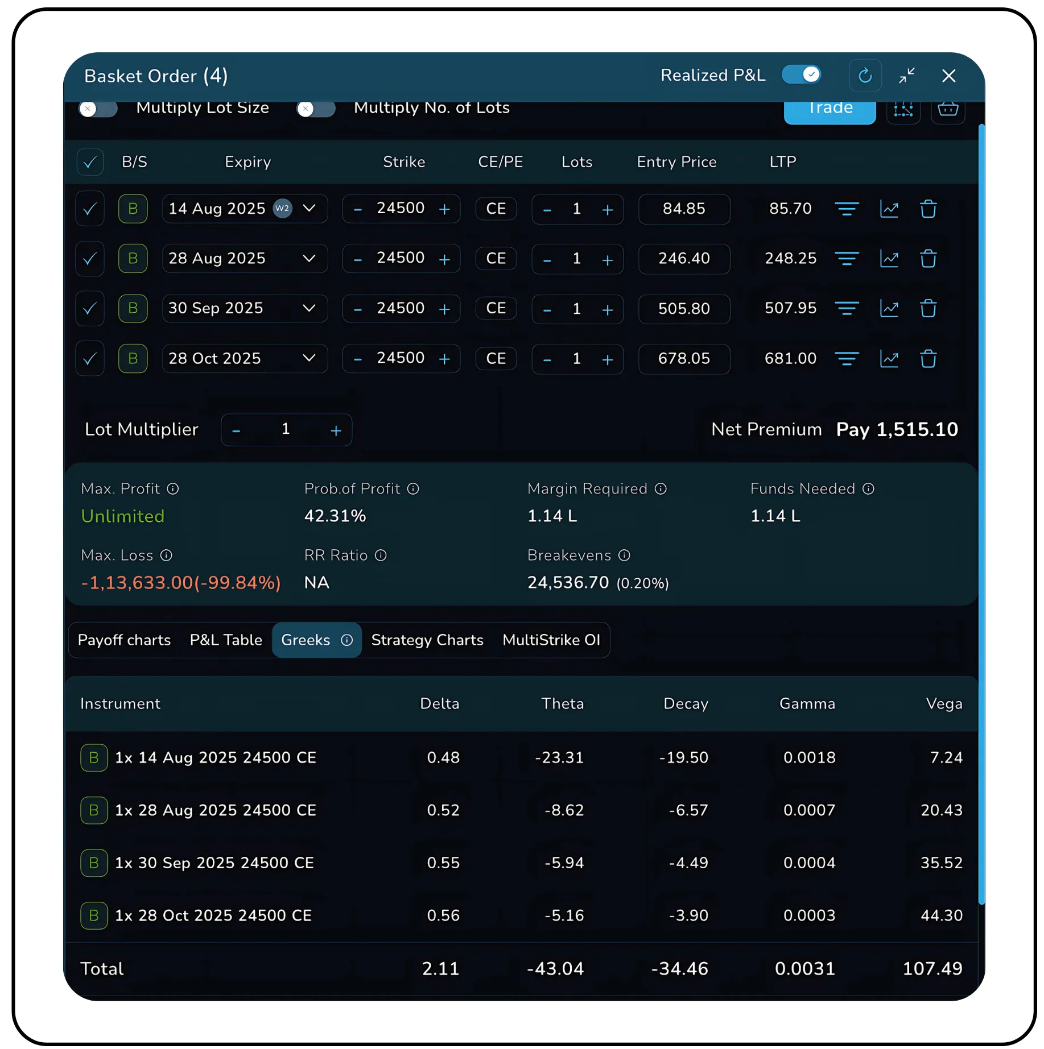Edit entry price 246.40 for 28 Aug leg
The image size is (1044, 1049).
684,259
